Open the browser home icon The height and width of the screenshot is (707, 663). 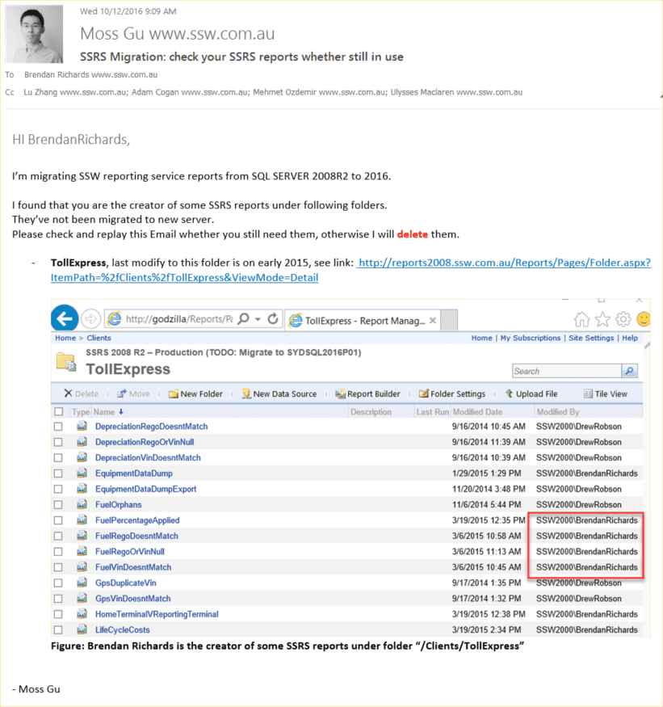coord(581,319)
